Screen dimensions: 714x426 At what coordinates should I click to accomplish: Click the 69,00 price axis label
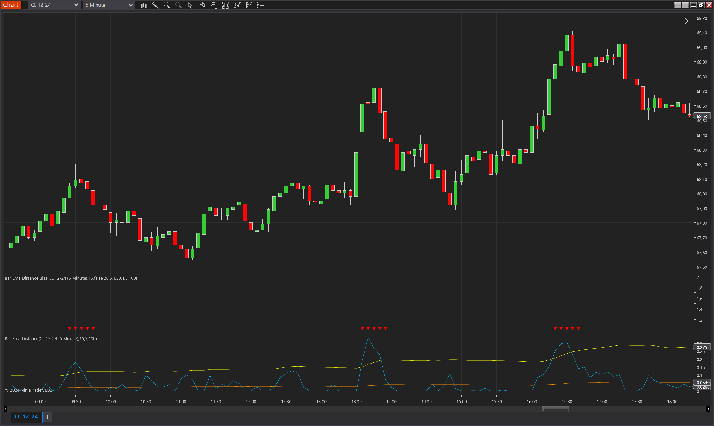pos(702,47)
